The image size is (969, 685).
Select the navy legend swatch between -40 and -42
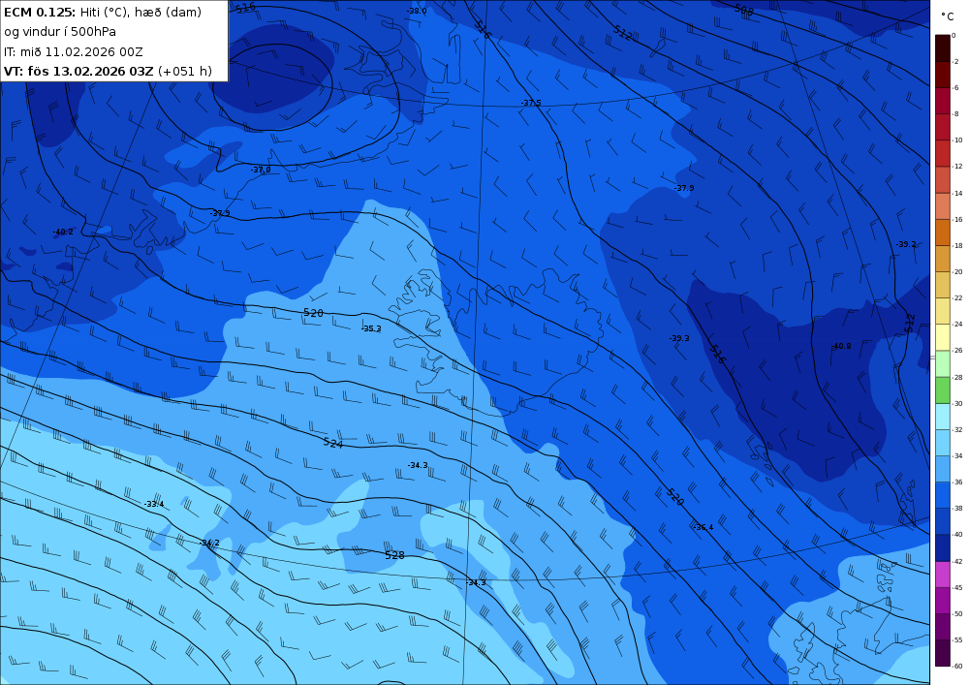pos(943,547)
